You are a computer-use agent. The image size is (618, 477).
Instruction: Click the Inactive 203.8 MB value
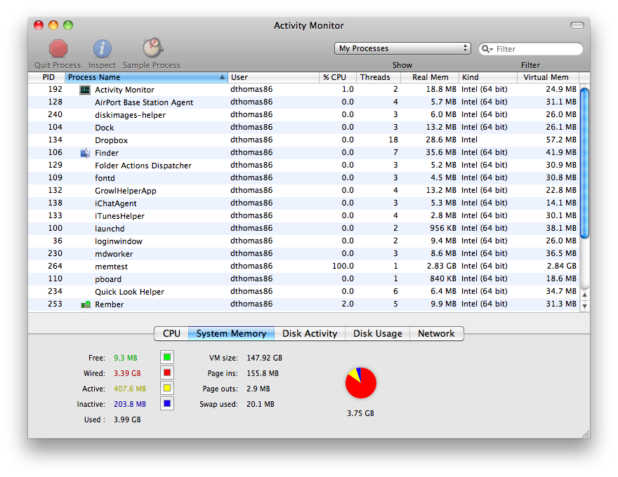click(130, 404)
